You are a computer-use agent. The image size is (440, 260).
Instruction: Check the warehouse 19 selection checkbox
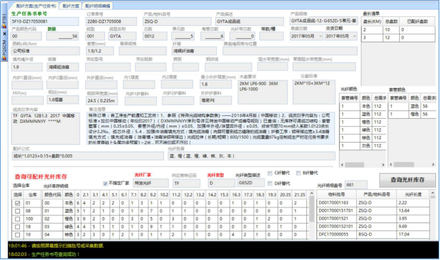(x=18, y=235)
